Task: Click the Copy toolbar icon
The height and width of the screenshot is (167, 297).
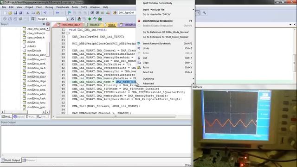Action: 33,13
